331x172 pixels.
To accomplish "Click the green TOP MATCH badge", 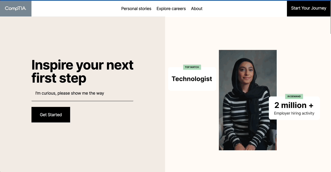I will pos(192,67).
